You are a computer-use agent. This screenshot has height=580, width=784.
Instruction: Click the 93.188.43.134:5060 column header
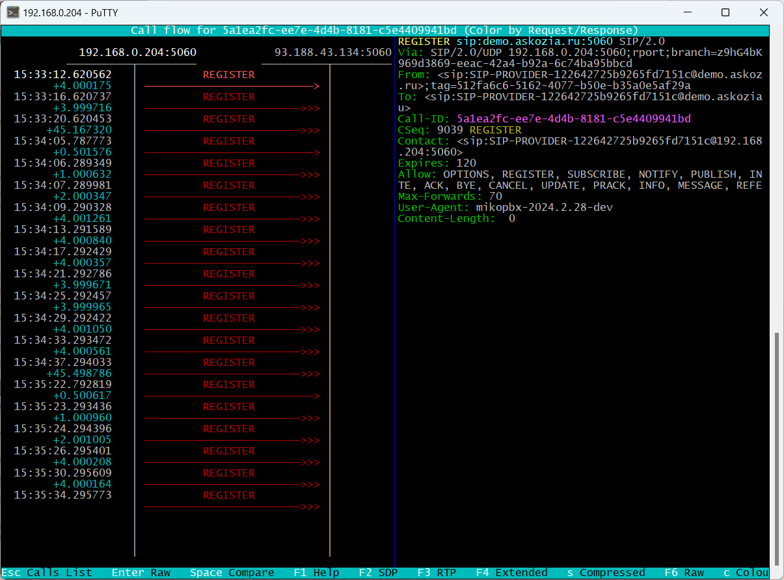tap(332, 53)
